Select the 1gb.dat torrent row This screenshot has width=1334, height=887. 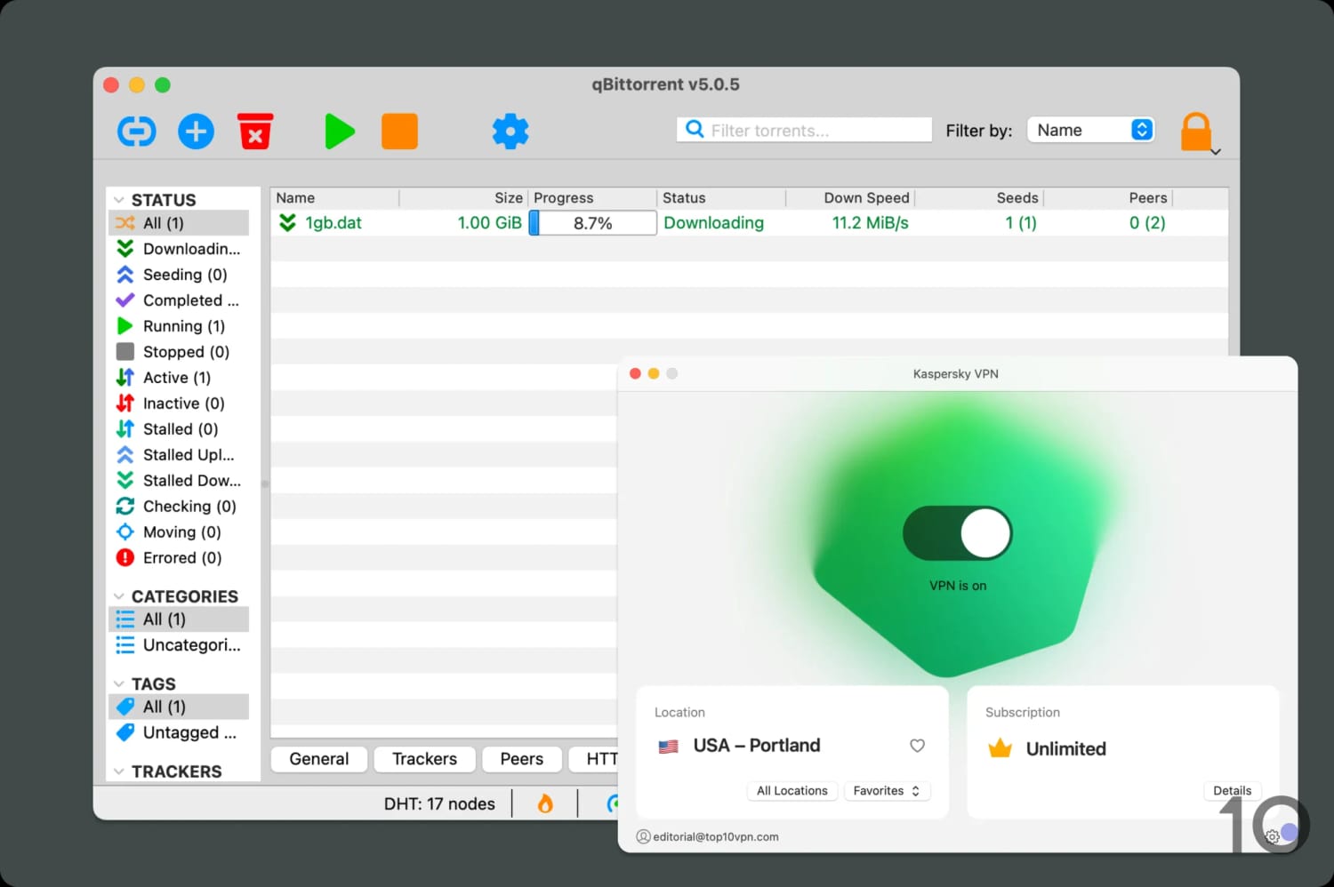pyautogui.click(x=749, y=223)
